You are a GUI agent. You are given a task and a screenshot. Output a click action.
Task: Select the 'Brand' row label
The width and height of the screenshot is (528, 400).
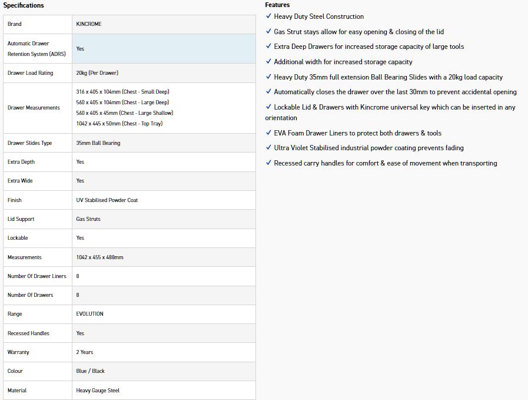(15, 24)
